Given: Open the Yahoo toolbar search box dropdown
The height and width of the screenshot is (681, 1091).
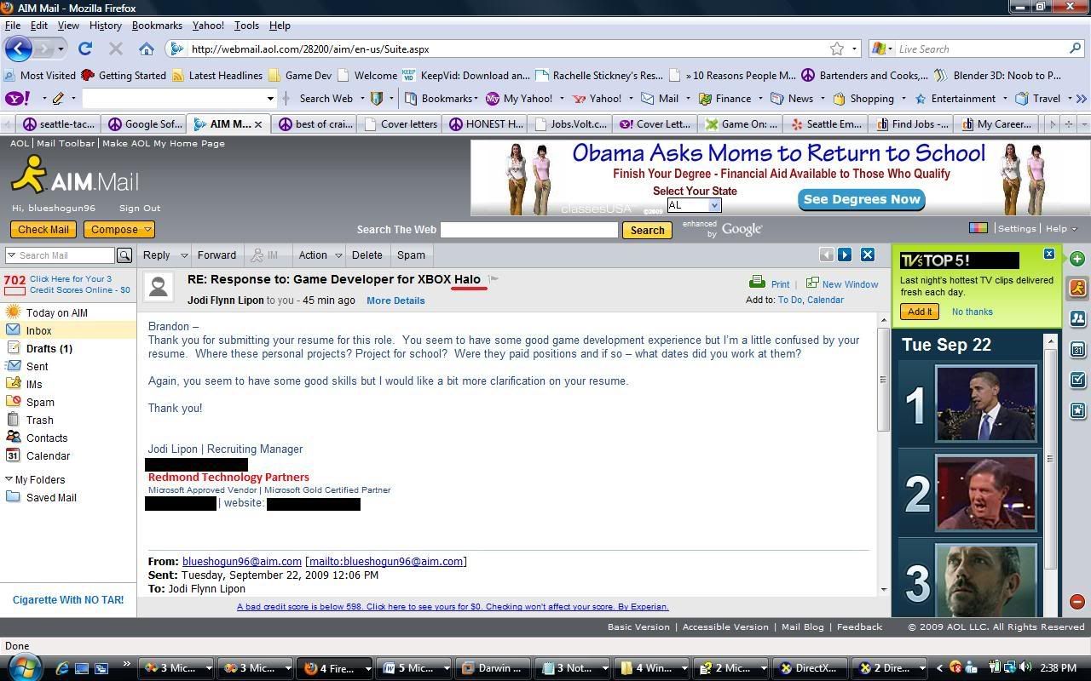Looking at the screenshot, I should click(x=270, y=99).
